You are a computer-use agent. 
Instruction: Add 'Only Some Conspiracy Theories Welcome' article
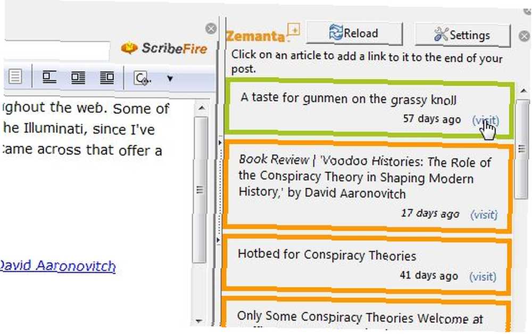pyautogui.click(x=360, y=318)
